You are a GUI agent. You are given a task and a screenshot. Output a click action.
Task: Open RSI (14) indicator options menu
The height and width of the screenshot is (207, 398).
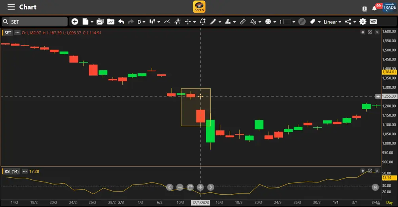pyautogui.click(x=25, y=171)
